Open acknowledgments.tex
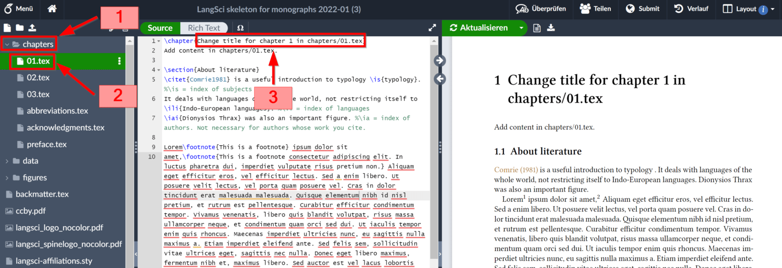The image size is (782, 268). [x=66, y=127]
